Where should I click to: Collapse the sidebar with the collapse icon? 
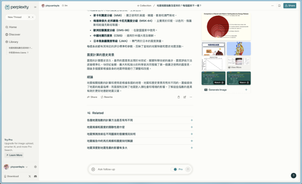click(x=32, y=17)
